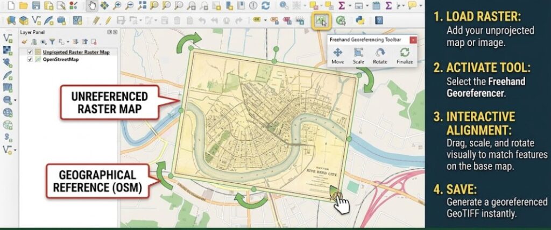Image resolution: width=551 pixels, height=230 pixels.
Task: Click the Pan Map to Selection icon
Action: (x=104, y=5)
